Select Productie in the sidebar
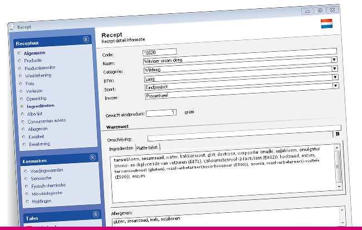Image resolution: width=362 pixels, height=230 pixels. 33,61
